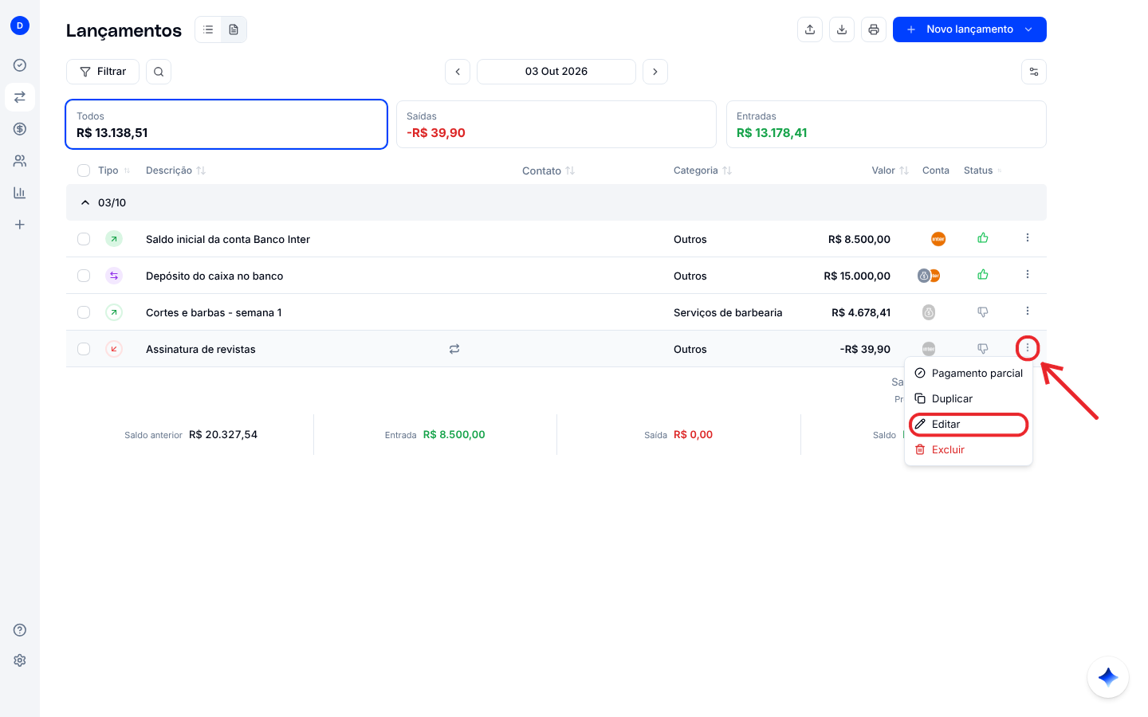The image size is (1148, 717).
Task: Open more options for Cortes e barbas row
Action: click(1028, 311)
